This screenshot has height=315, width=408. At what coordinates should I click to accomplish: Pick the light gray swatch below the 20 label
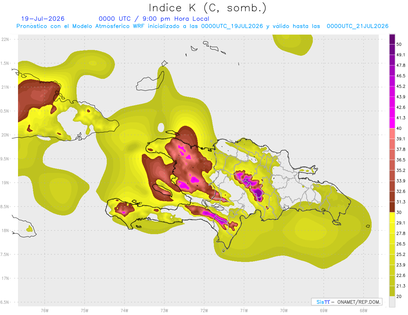392,302
